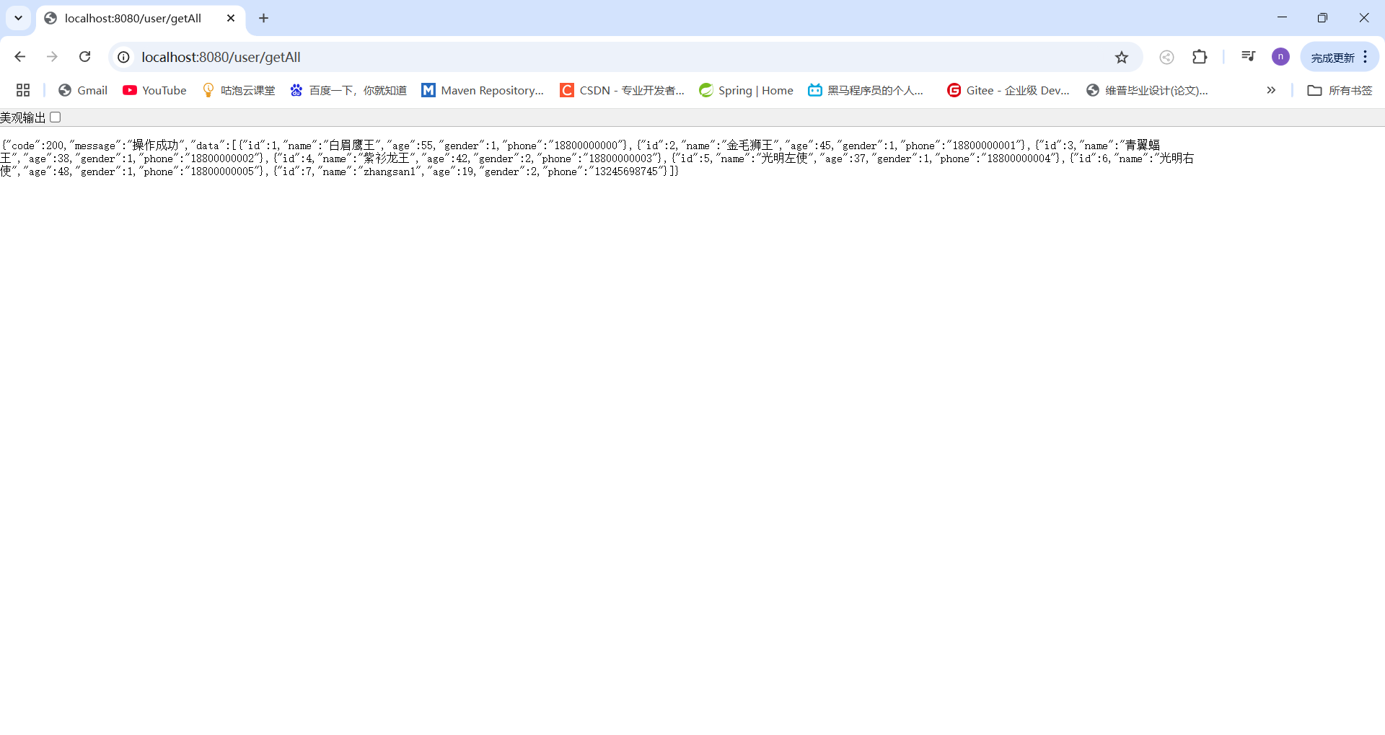Open the Gitee bookmark

1008,90
